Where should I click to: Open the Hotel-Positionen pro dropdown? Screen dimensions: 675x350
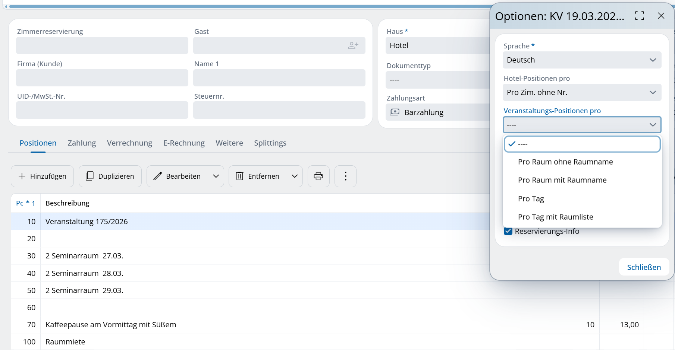click(x=582, y=92)
